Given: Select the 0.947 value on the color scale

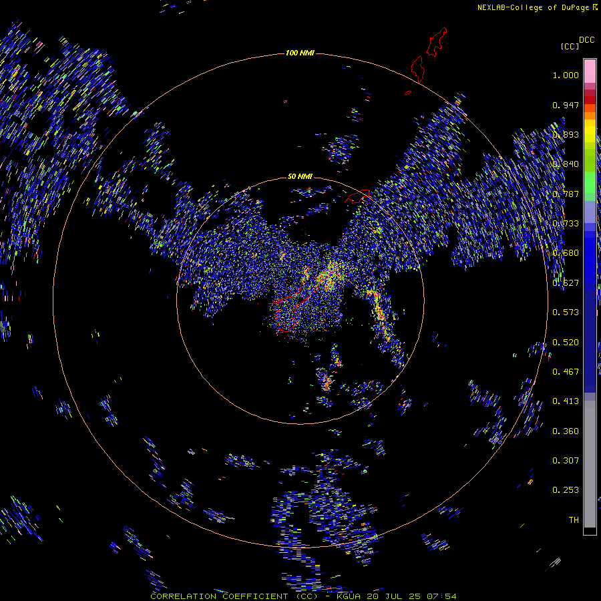Looking at the screenshot, I should coord(566,105).
